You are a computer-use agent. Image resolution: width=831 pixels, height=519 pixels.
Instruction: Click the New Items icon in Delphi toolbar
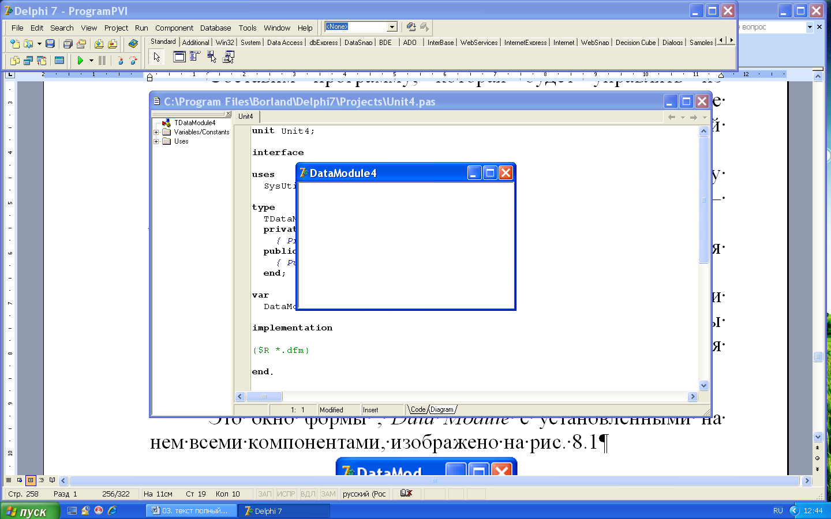(15, 44)
